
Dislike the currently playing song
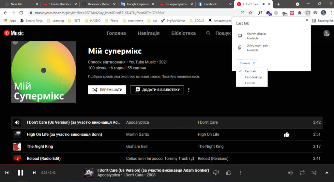point(216,173)
